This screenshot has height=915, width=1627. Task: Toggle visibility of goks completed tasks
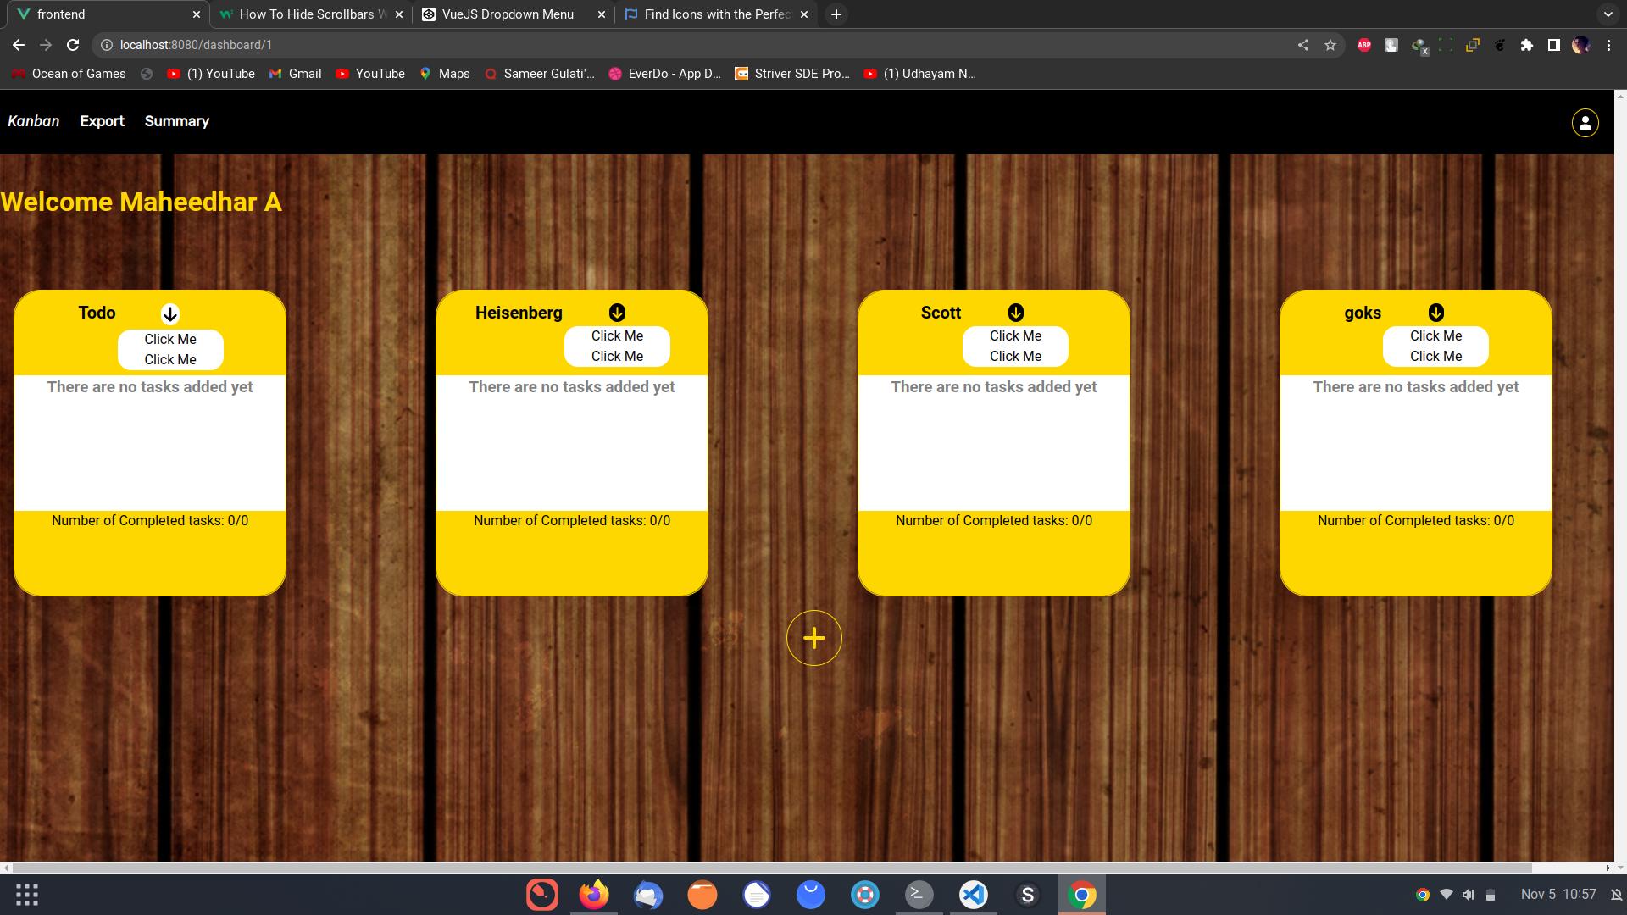pos(1435,313)
